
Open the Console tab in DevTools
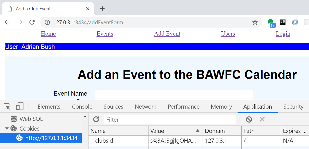pos(82,107)
